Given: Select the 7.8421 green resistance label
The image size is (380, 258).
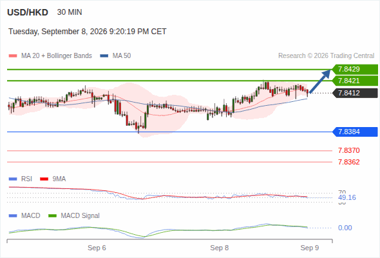Looking at the screenshot, I should [x=355, y=81].
